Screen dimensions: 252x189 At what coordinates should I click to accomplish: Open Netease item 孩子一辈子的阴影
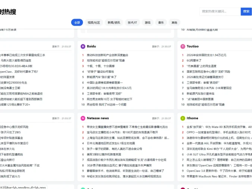[114, 149]
